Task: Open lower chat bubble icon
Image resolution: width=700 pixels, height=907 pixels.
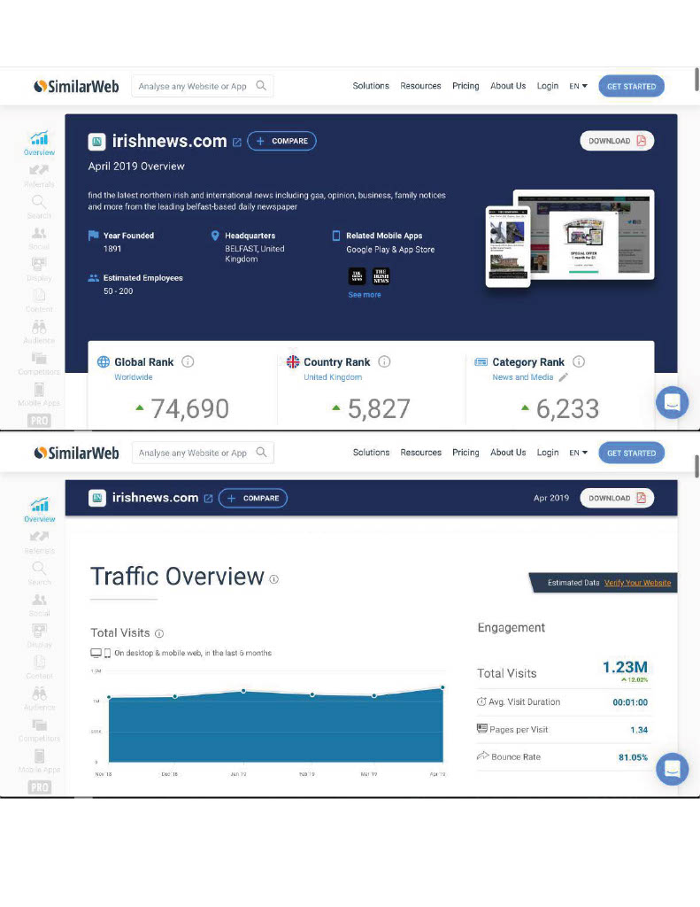Action: click(673, 769)
